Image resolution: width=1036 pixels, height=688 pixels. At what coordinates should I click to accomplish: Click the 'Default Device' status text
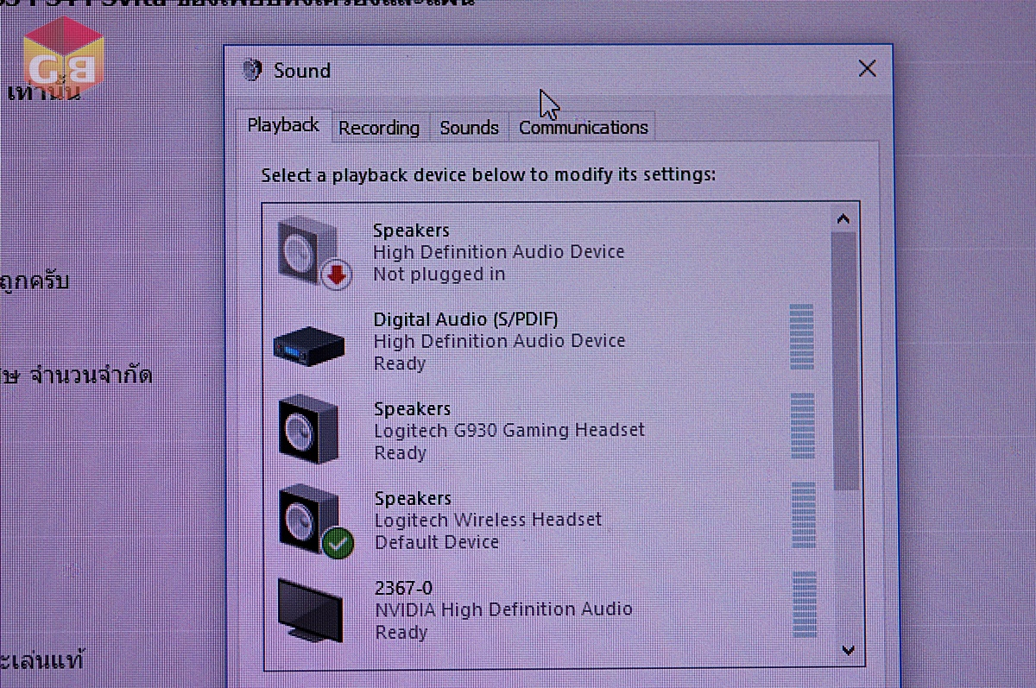point(437,542)
